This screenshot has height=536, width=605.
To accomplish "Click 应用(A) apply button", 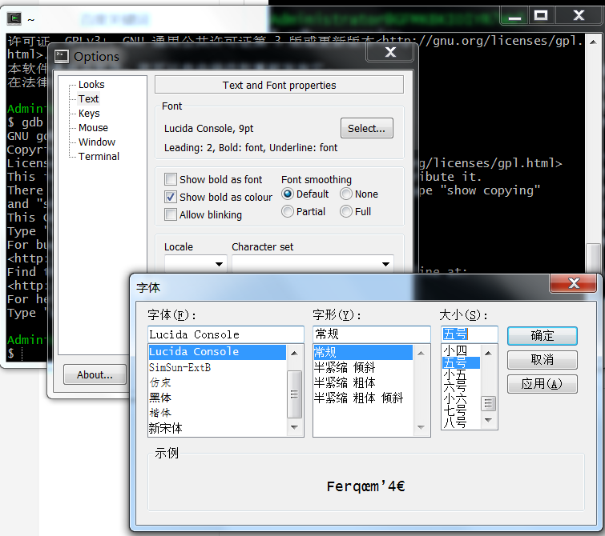I will (x=542, y=384).
